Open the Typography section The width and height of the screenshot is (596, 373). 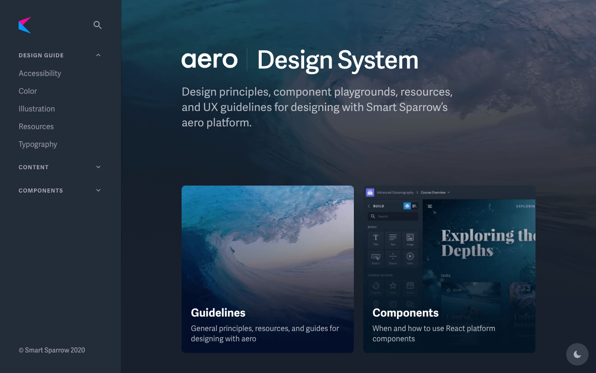pos(38,144)
